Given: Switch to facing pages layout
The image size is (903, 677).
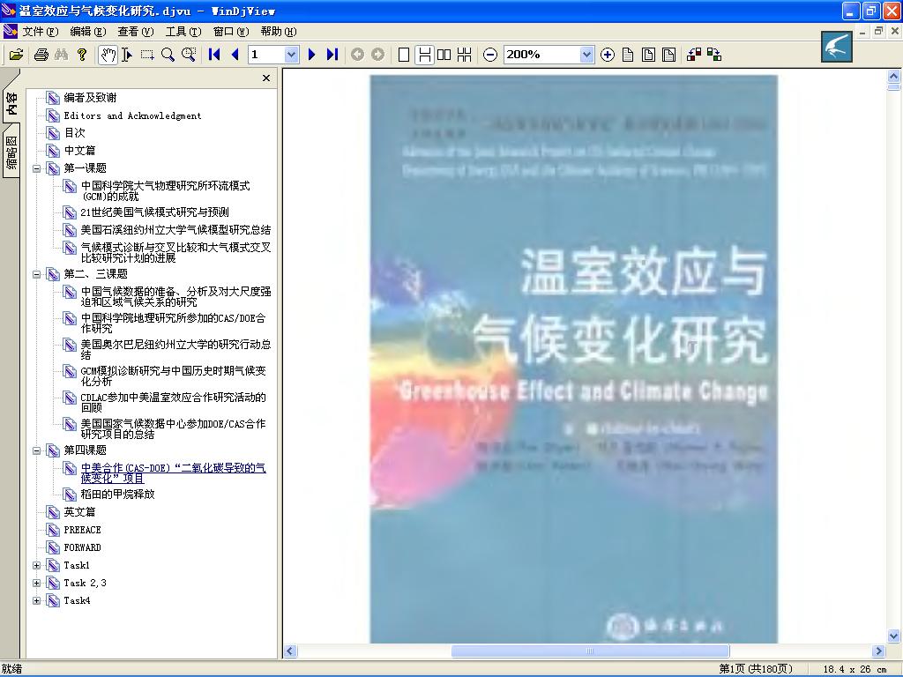Looking at the screenshot, I should [444, 55].
